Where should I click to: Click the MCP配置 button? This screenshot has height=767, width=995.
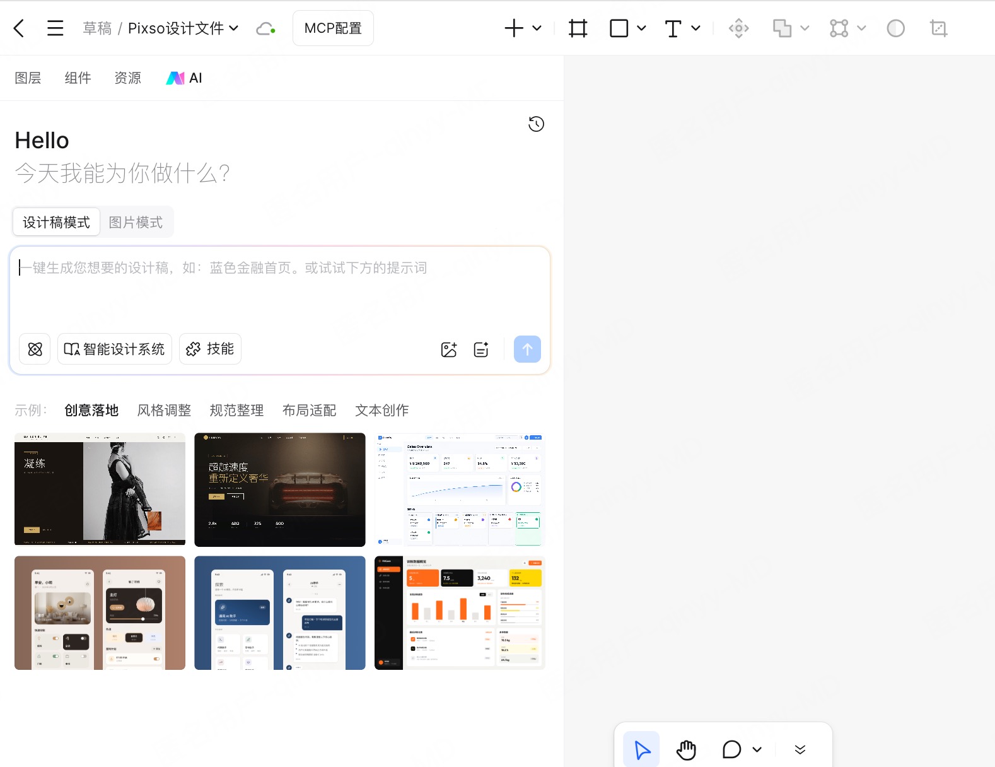[x=333, y=28]
